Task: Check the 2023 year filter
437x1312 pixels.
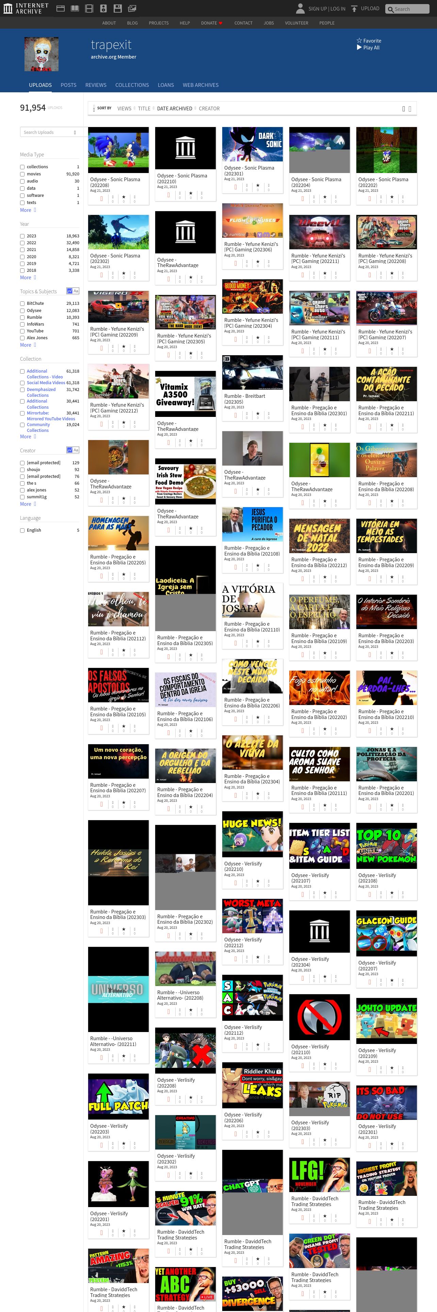Action: click(x=22, y=236)
